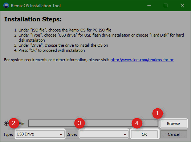Screen dimensions: 191x142
Task: Click the "Type:" label
Action: 8,134
